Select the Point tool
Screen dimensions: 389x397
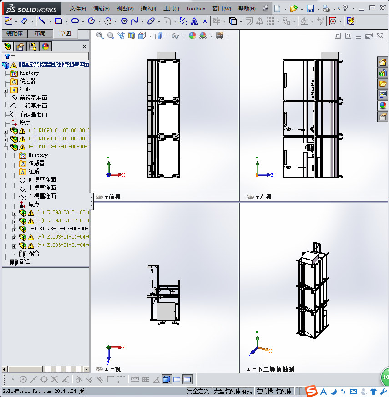pyautogui.click(x=205, y=21)
